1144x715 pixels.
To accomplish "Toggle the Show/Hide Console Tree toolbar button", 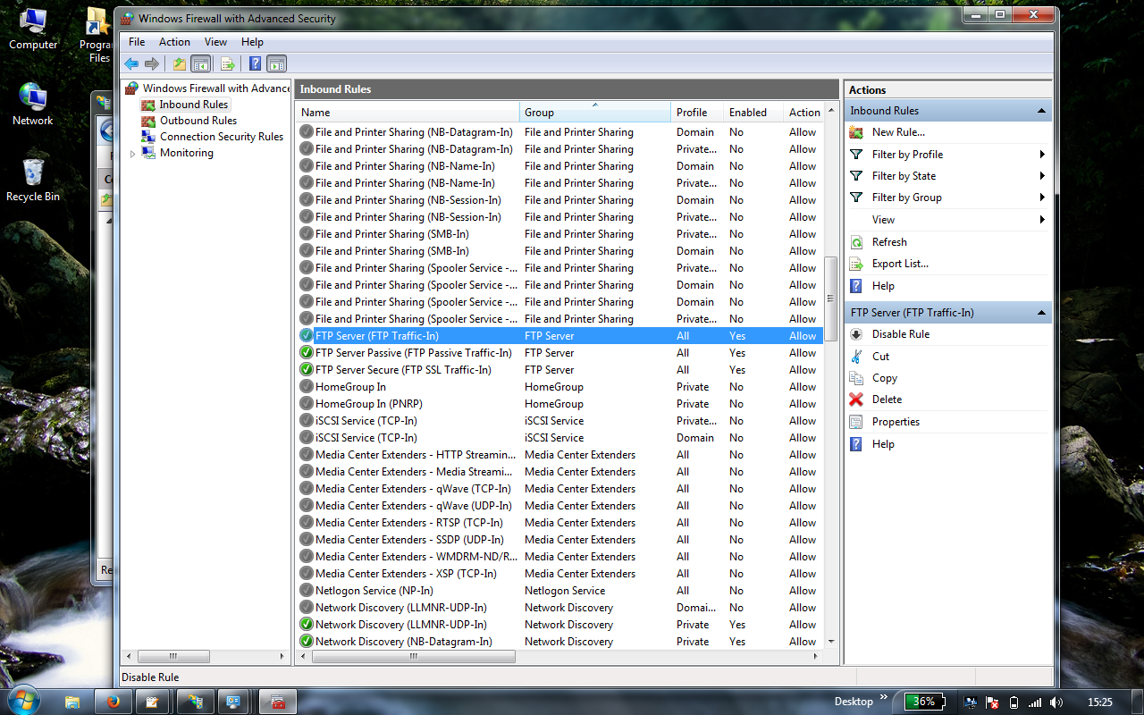I will click(x=201, y=63).
